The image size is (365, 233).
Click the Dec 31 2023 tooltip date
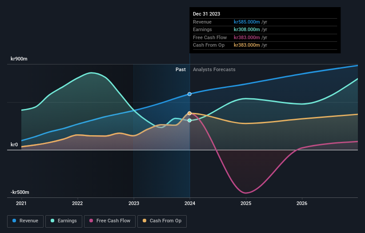click(x=206, y=14)
